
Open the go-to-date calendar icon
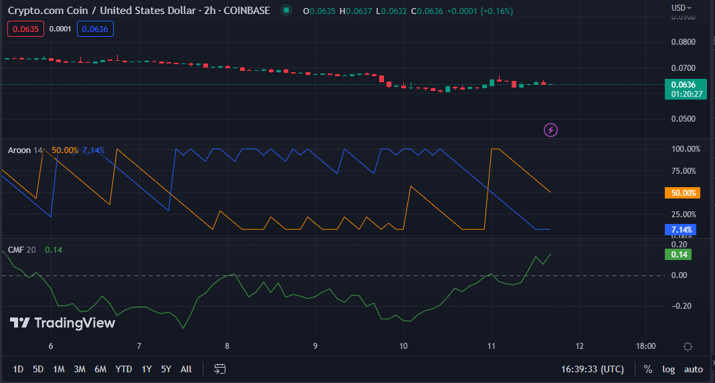tap(220, 368)
